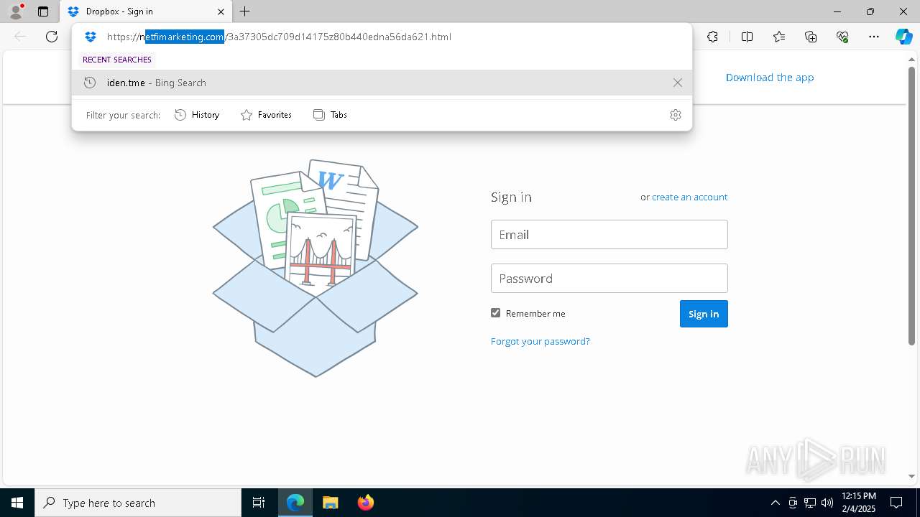Open the tab actions menu icon
This screenshot has width=920, height=517.
(43, 11)
